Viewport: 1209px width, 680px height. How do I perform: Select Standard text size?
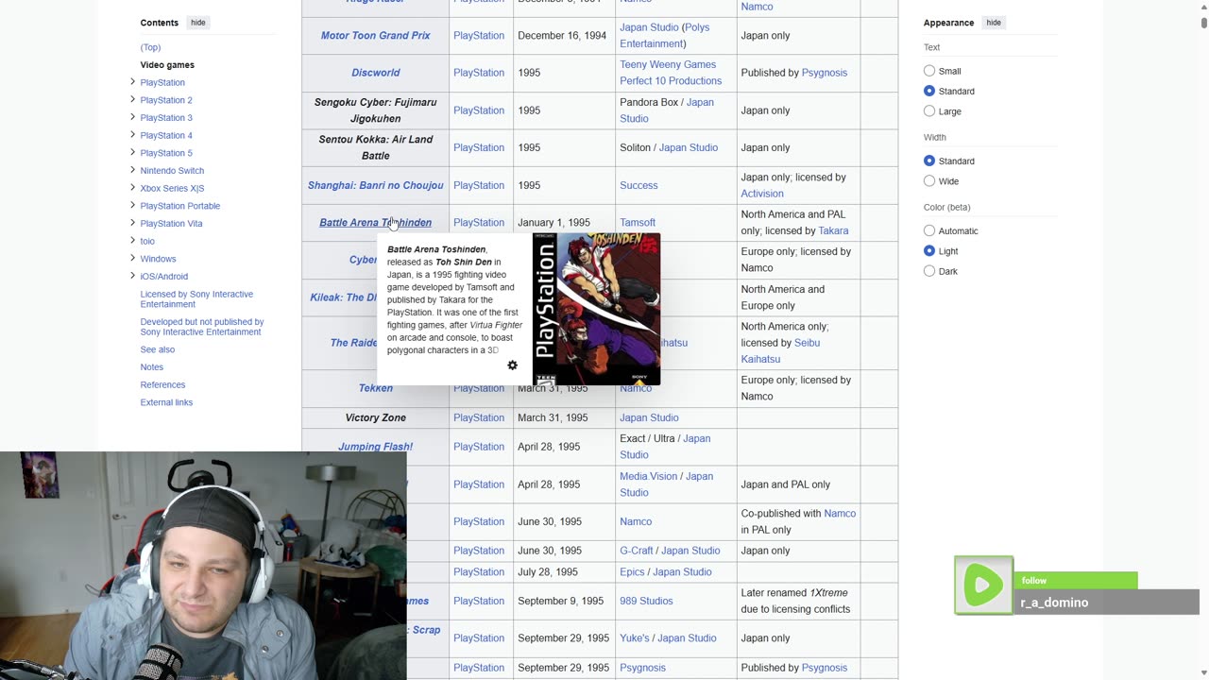coord(929,91)
